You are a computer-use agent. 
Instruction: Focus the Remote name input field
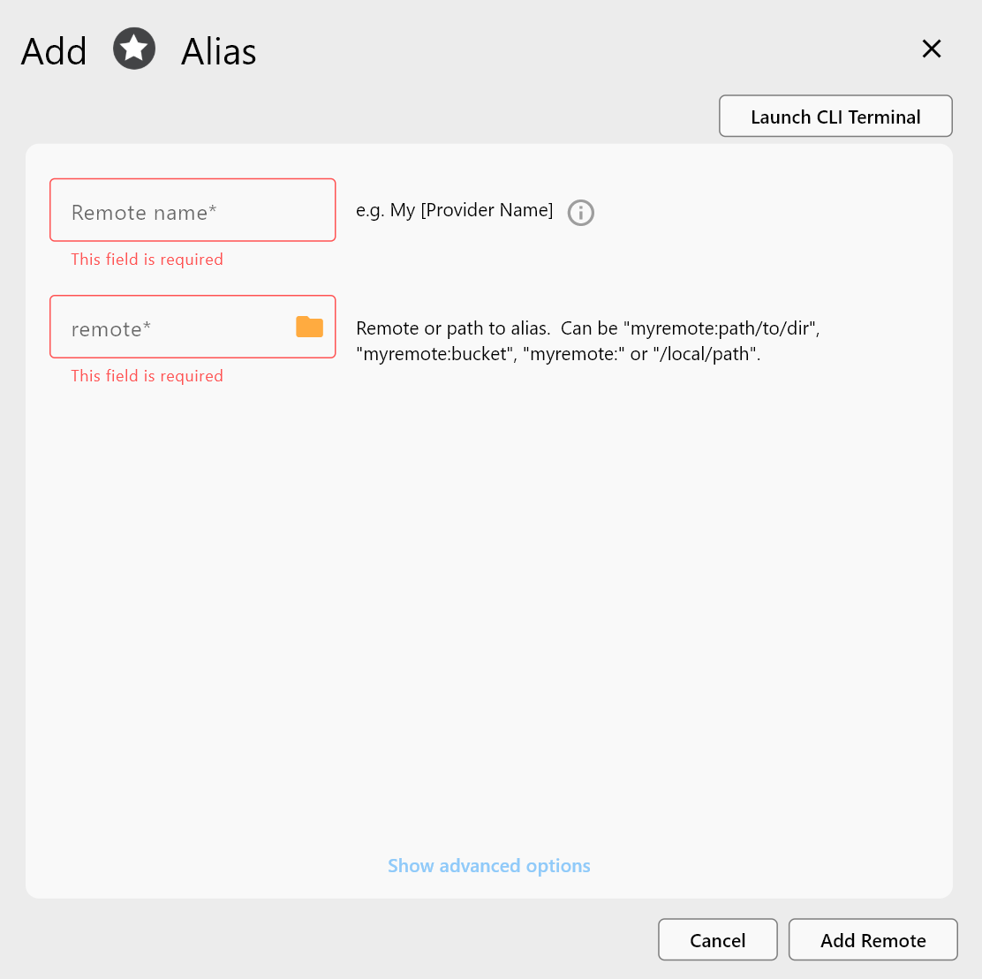pos(193,210)
